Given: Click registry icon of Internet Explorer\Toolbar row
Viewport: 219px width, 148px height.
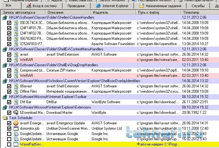Looking at the screenshot, I should point(5,97).
